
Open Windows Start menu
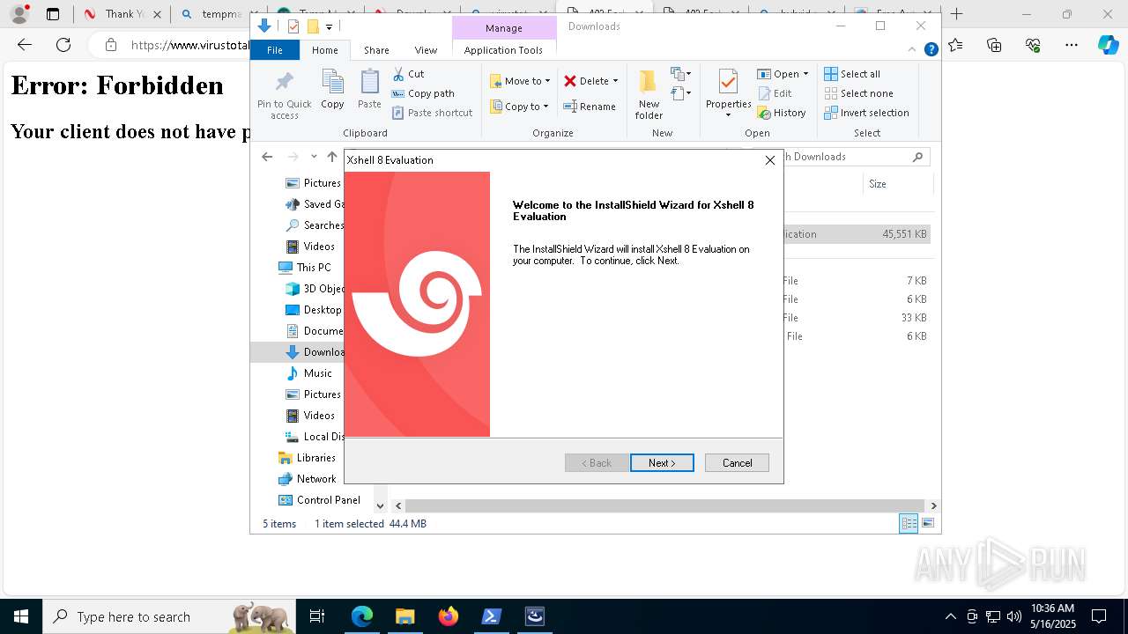point(21,616)
